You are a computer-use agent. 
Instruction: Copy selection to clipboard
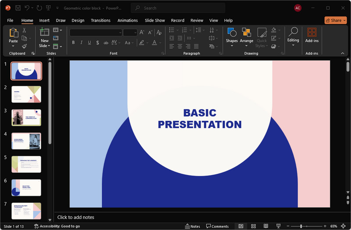(x=24, y=38)
